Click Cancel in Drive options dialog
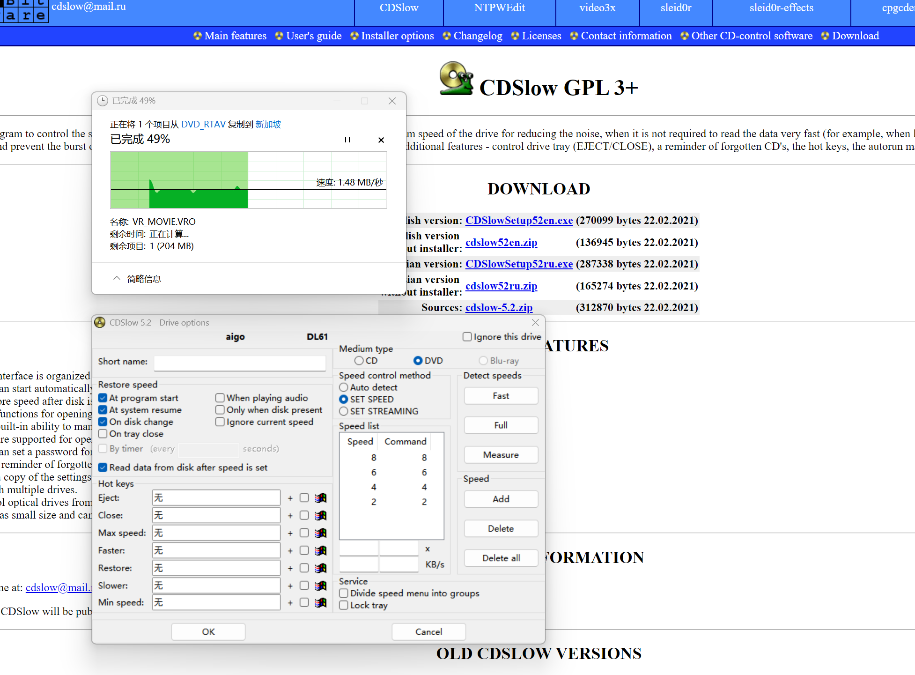This screenshot has width=915, height=675. (428, 632)
